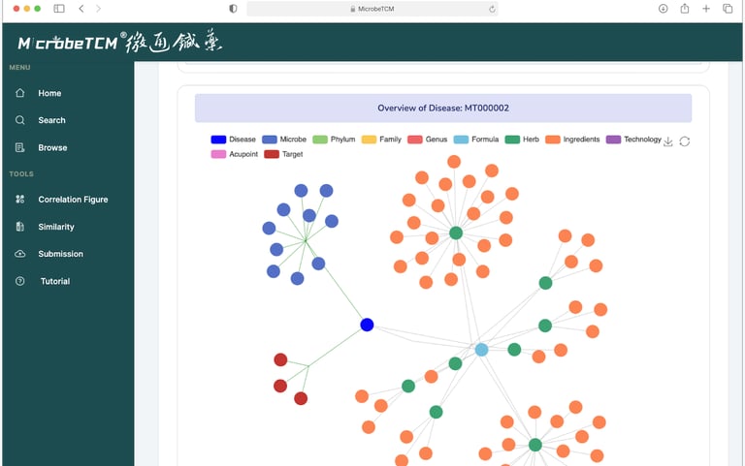The width and height of the screenshot is (745, 466).
Task: Click the Submission cloud upload icon
Action: pyautogui.click(x=20, y=254)
